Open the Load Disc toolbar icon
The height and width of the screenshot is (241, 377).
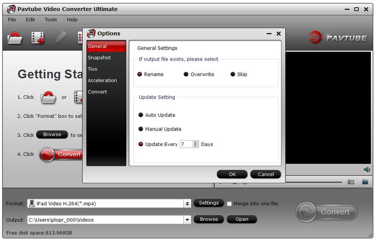(x=15, y=38)
